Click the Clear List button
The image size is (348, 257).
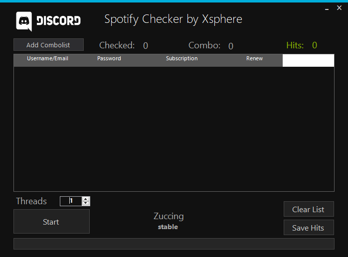click(x=309, y=209)
